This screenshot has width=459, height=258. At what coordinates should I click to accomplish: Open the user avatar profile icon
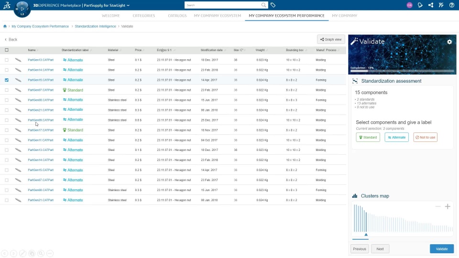410,5
